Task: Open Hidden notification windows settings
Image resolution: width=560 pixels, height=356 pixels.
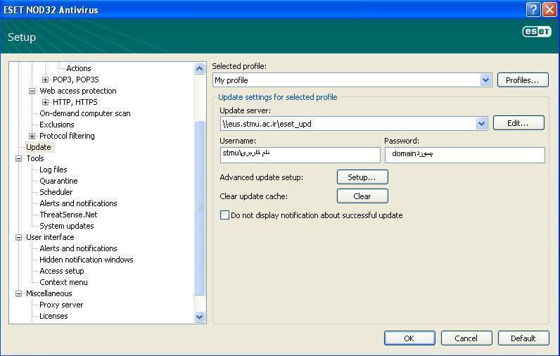Action: coord(87,260)
